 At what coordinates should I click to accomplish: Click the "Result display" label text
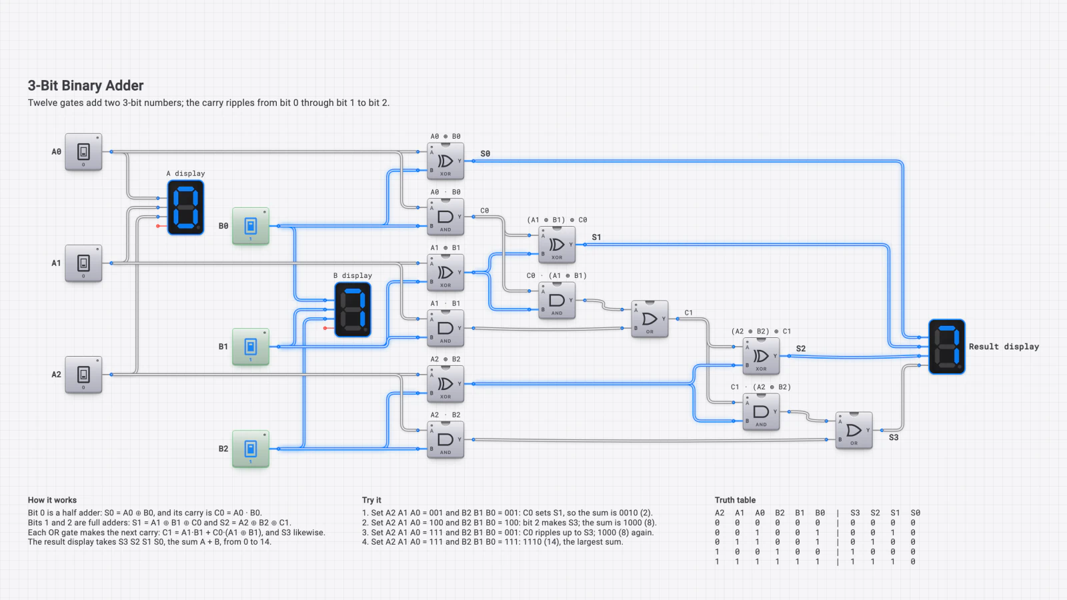pos(1004,347)
